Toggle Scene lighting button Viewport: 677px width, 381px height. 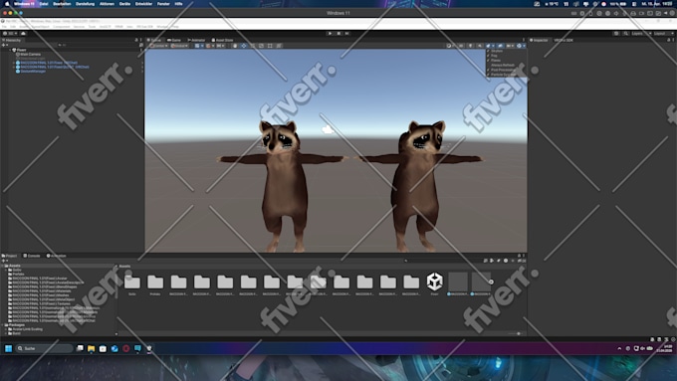[x=471, y=46]
